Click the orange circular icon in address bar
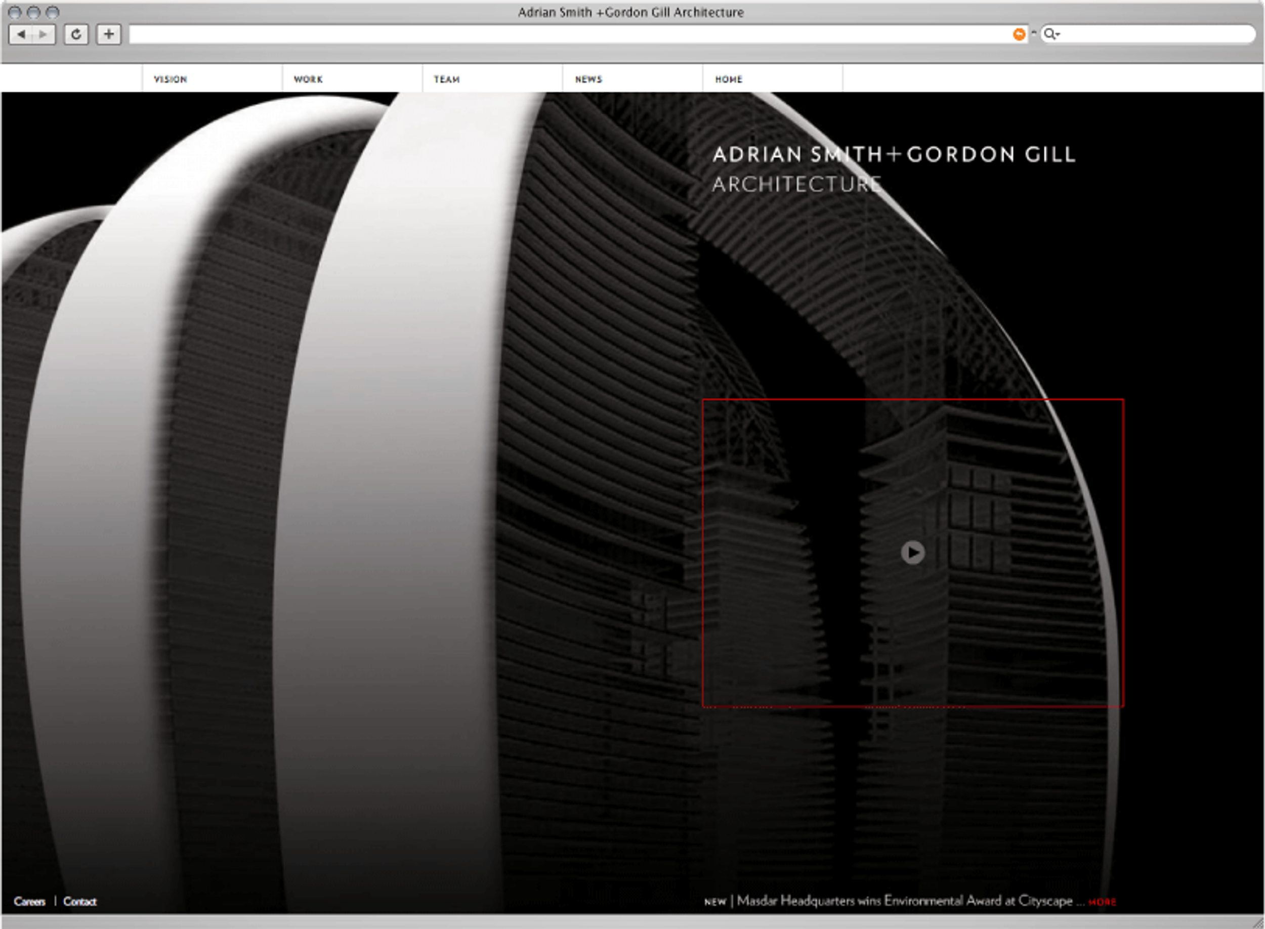The width and height of the screenshot is (1265, 929). 1019,34
